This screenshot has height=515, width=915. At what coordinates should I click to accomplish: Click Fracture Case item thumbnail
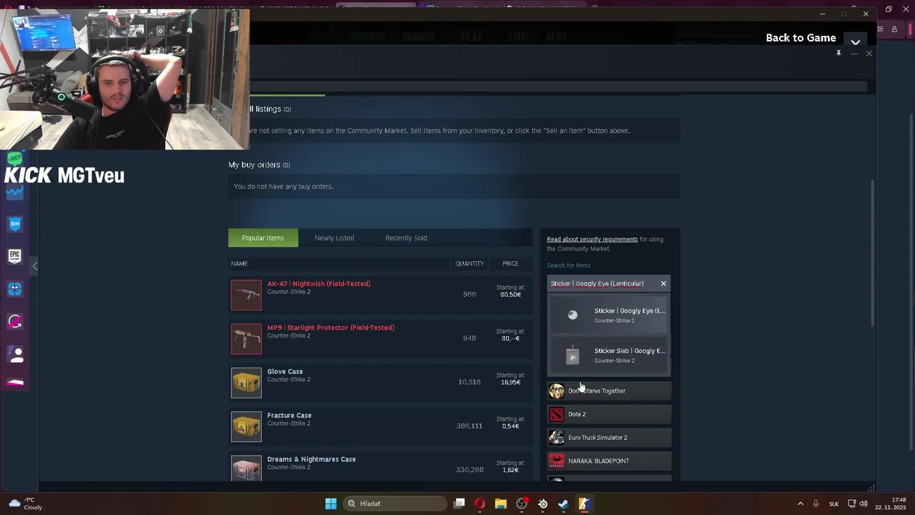pyautogui.click(x=247, y=426)
